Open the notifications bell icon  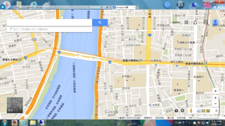(195, 22)
